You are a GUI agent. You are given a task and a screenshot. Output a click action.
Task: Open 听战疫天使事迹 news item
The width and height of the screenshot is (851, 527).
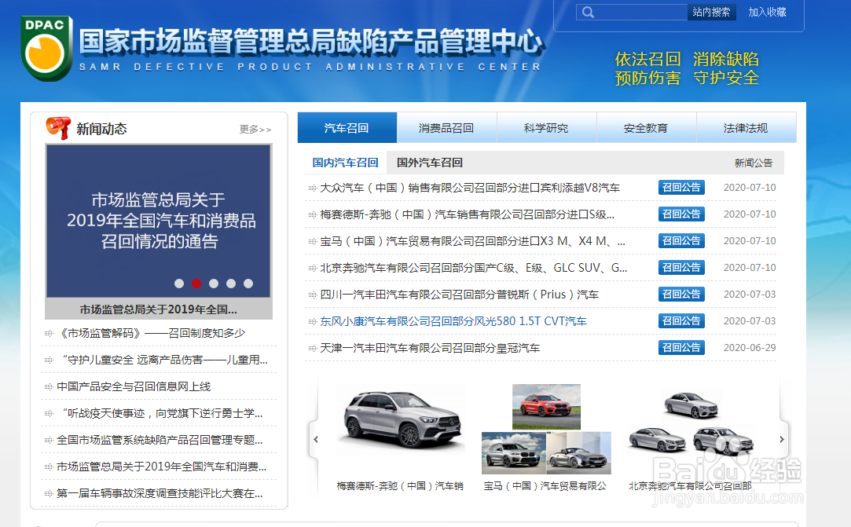[163, 413]
